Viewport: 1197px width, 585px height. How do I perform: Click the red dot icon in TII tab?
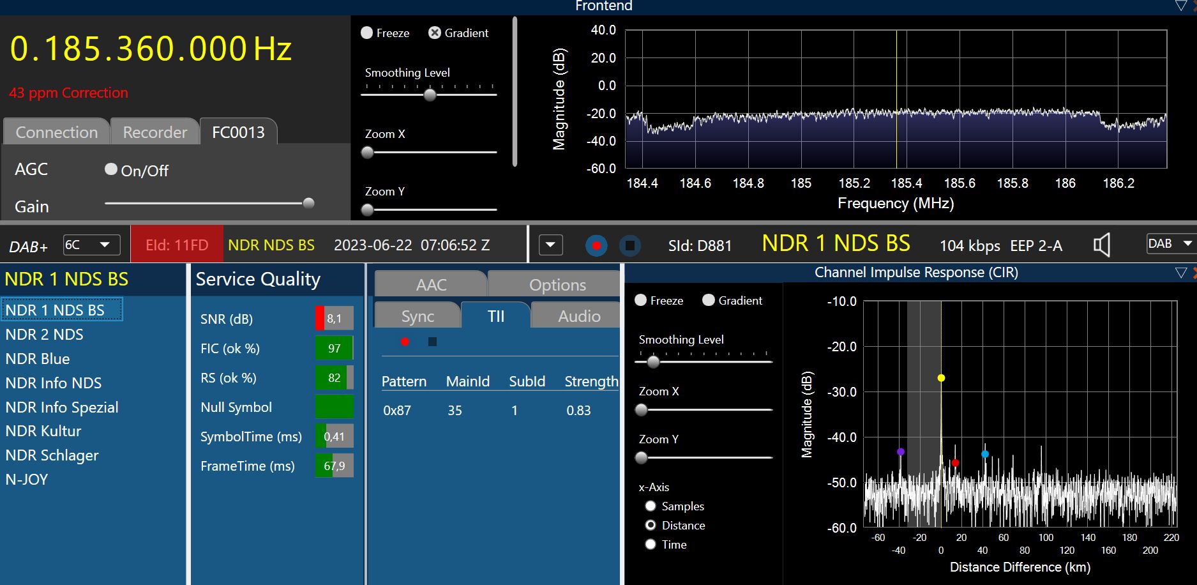(405, 342)
